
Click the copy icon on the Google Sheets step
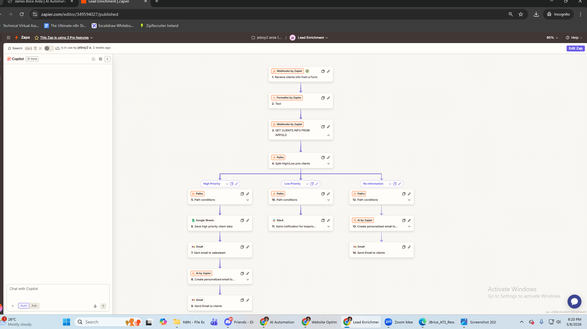coord(242,221)
